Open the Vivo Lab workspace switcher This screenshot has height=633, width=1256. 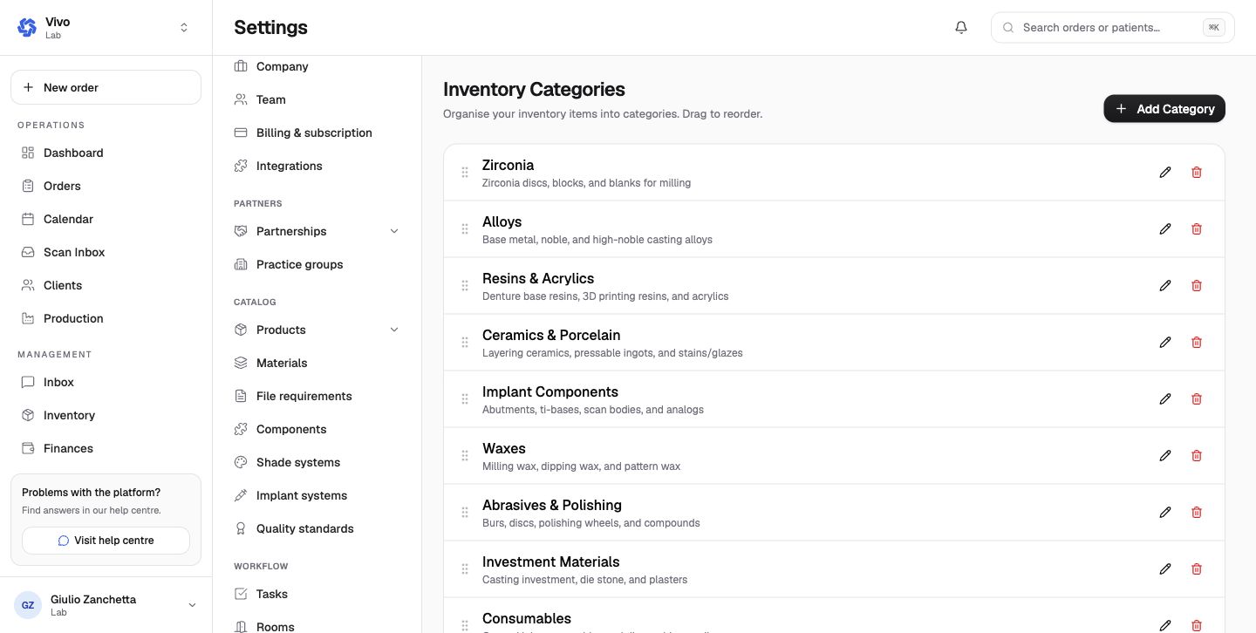(106, 28)
